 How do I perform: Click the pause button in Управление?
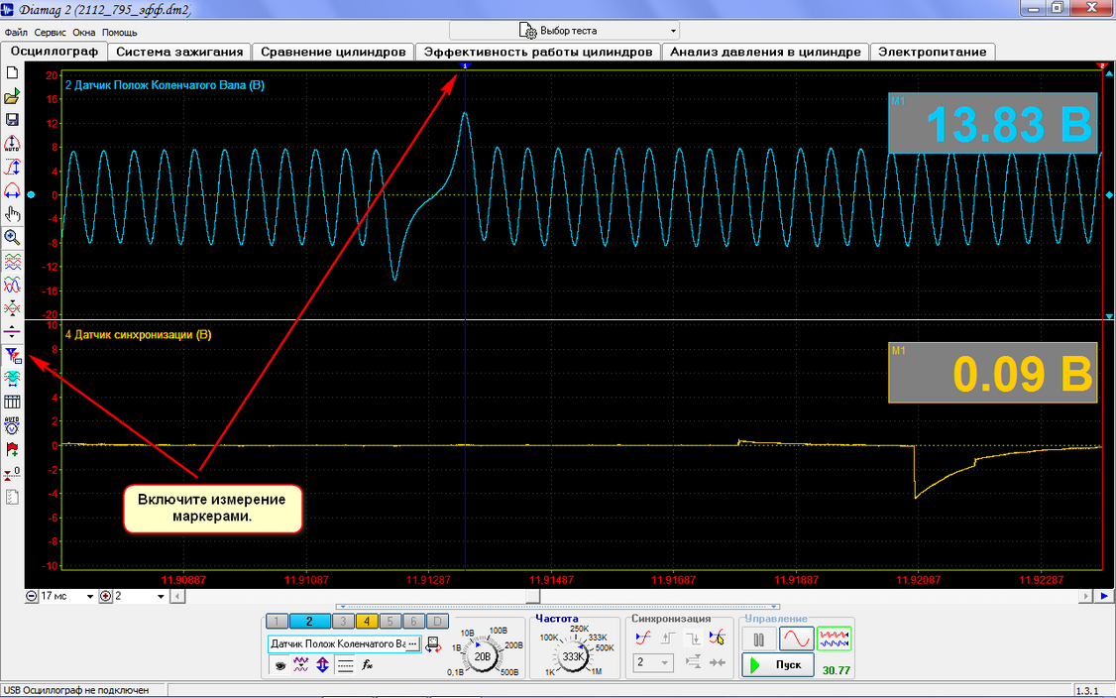[759, 639]
